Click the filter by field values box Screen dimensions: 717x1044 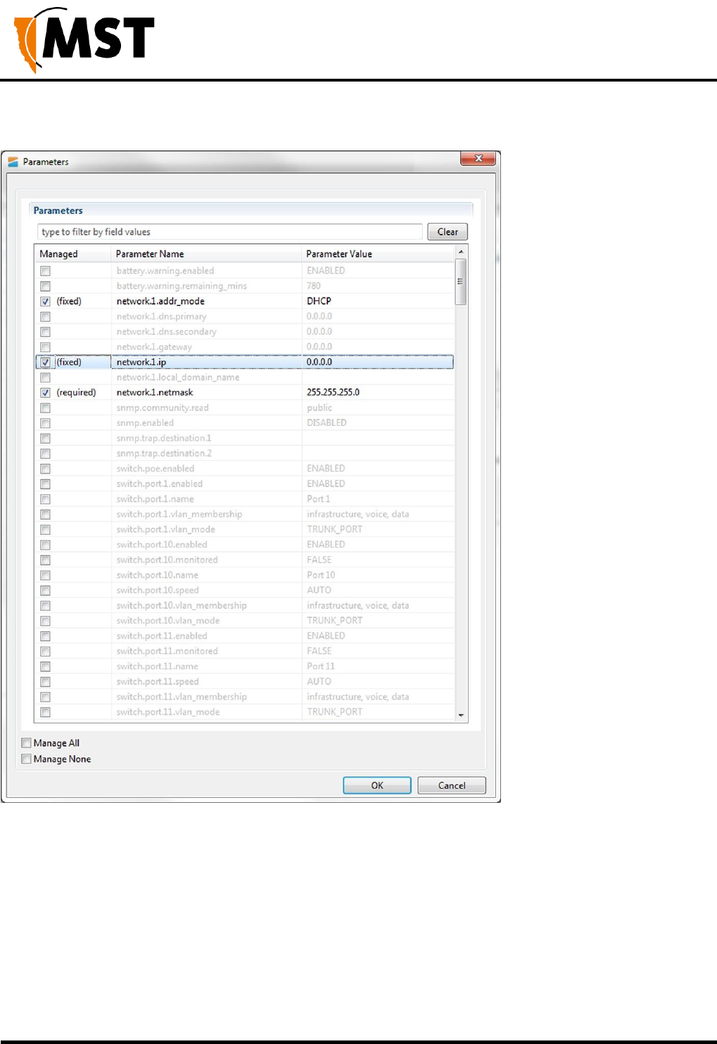229,232
